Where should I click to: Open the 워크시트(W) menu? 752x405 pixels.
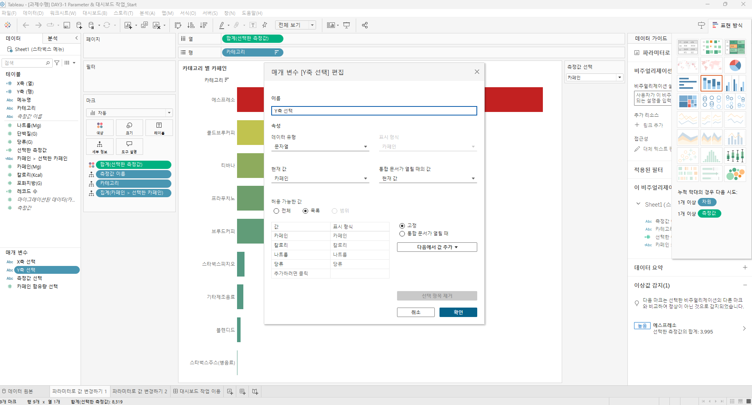(63, 13)
